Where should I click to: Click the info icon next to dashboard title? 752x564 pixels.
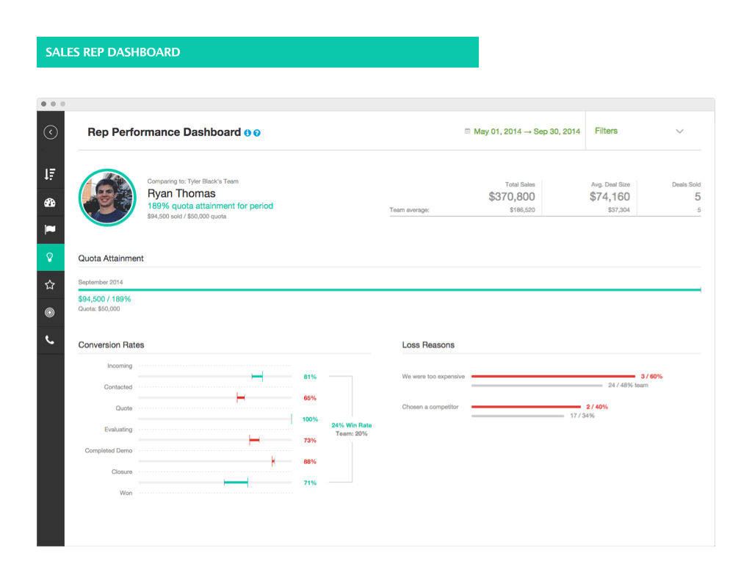pyautogui.click(x=247, y=132)
